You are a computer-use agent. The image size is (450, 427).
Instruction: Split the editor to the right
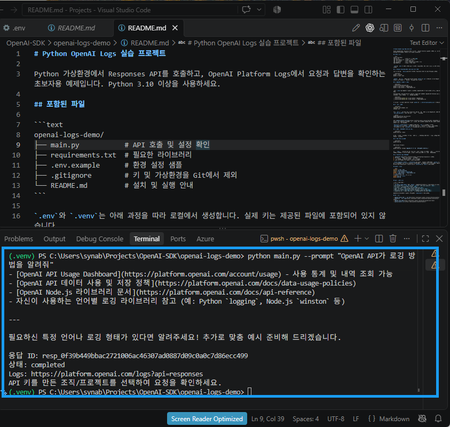(425, 28)
